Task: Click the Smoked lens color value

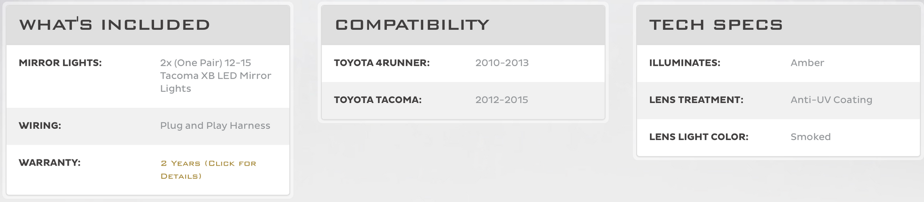Action: click(x=811, y=137)
